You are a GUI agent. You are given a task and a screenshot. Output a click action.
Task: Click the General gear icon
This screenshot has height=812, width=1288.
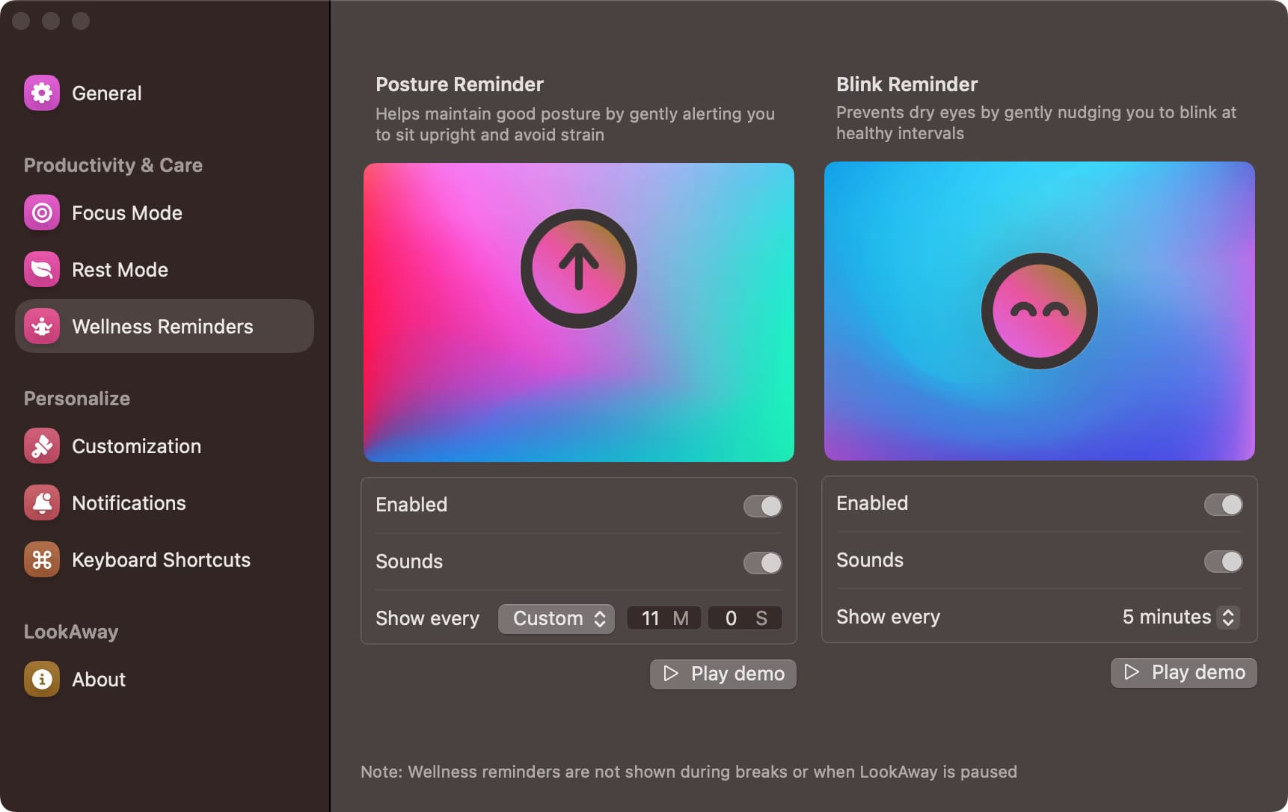42,93
